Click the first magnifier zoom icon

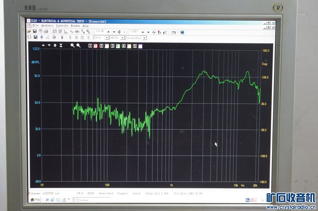click(72, 45)
